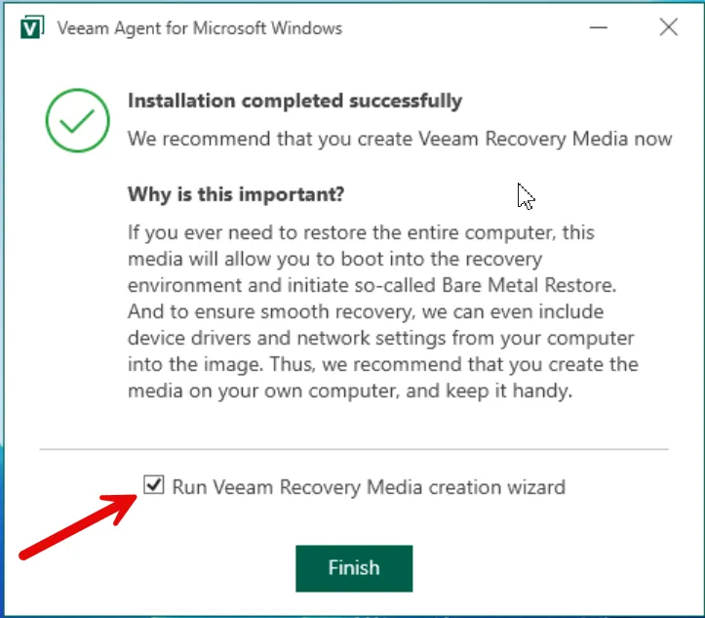The width and height of the screenshot is (705, 618).
Task: Click the 'into the image. Thus' line
Action: pos(383,365)
